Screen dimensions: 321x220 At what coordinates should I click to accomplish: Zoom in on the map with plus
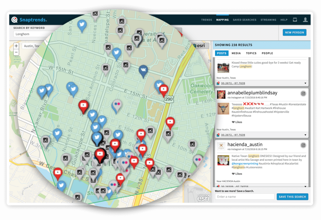tap(16, 46)
